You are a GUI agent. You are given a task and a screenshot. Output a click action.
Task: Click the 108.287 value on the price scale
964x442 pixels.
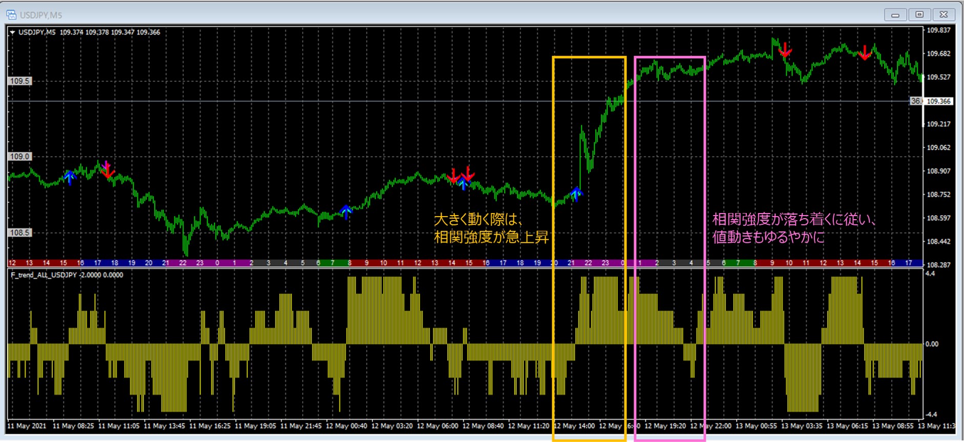938,265
